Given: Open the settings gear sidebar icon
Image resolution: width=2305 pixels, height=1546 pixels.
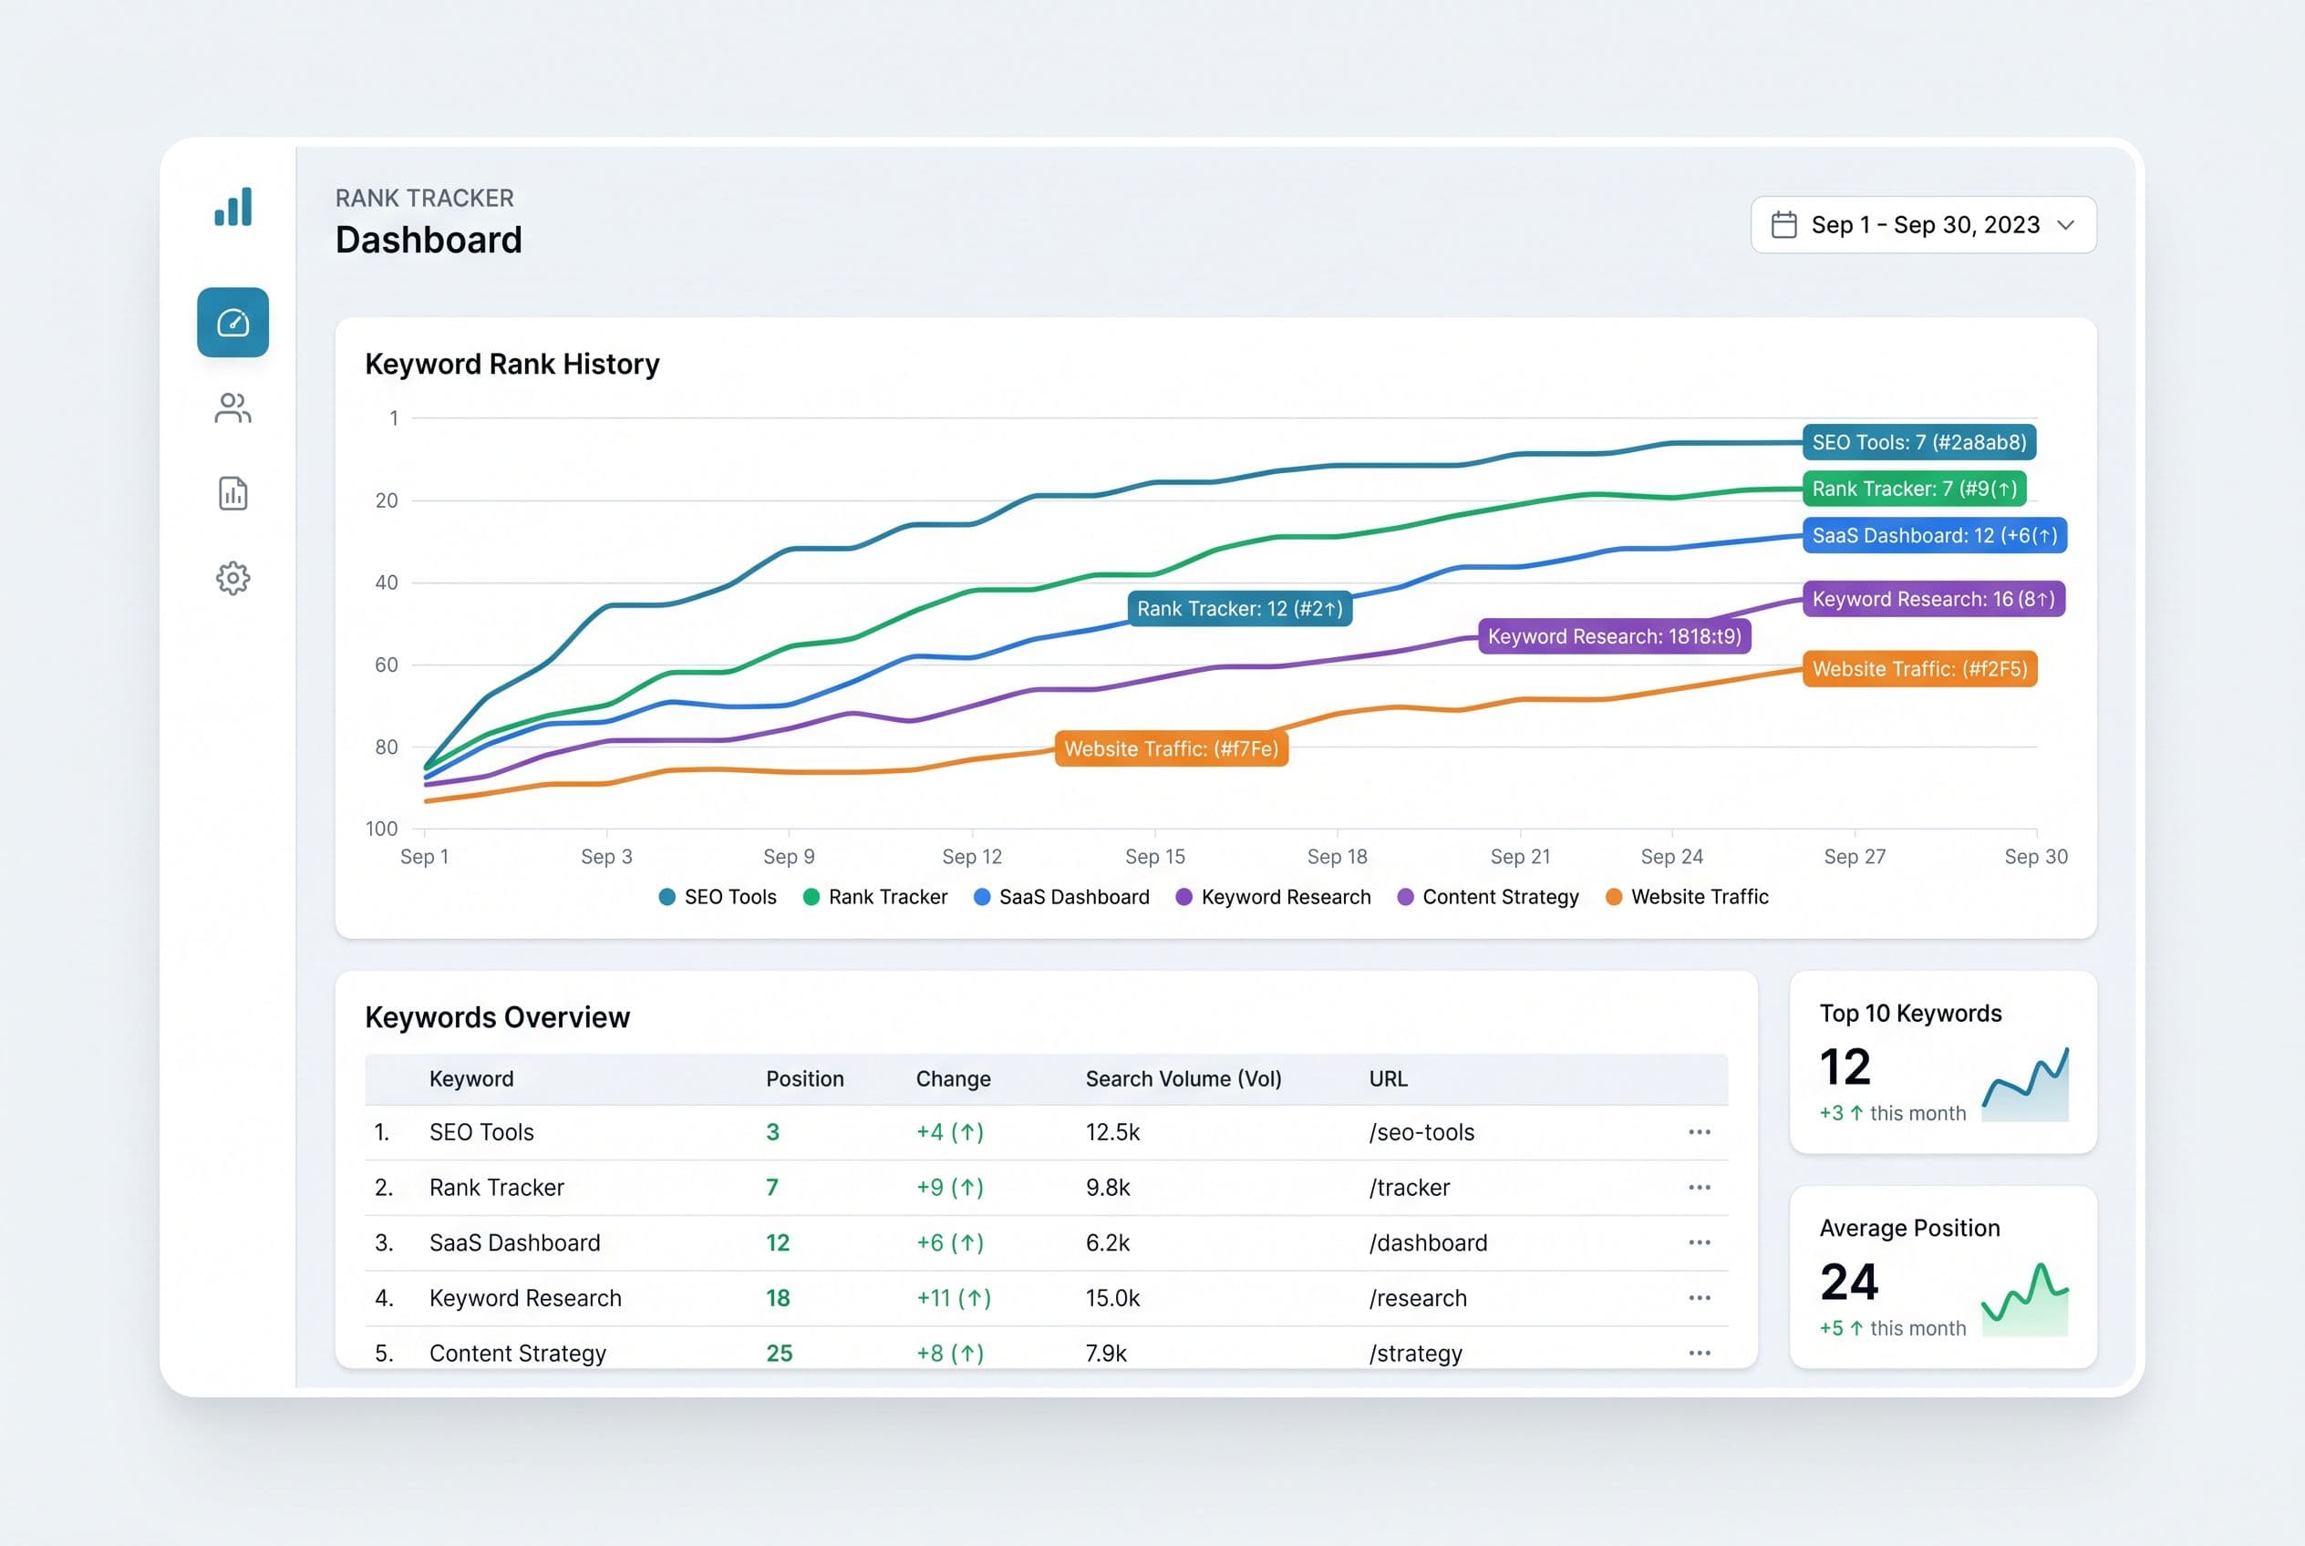Looking at the screenshot, I should point(233,579).
